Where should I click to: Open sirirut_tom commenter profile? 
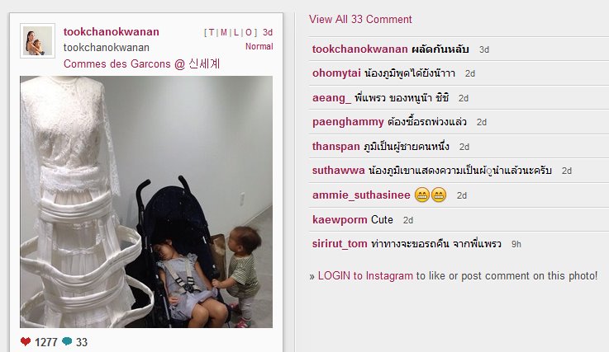[340, 244]
